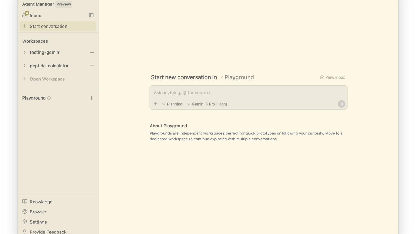Show Playground info tooltip icon
Image resolution: width=416 pixels, height=234 pixels.
click(49, 98)
